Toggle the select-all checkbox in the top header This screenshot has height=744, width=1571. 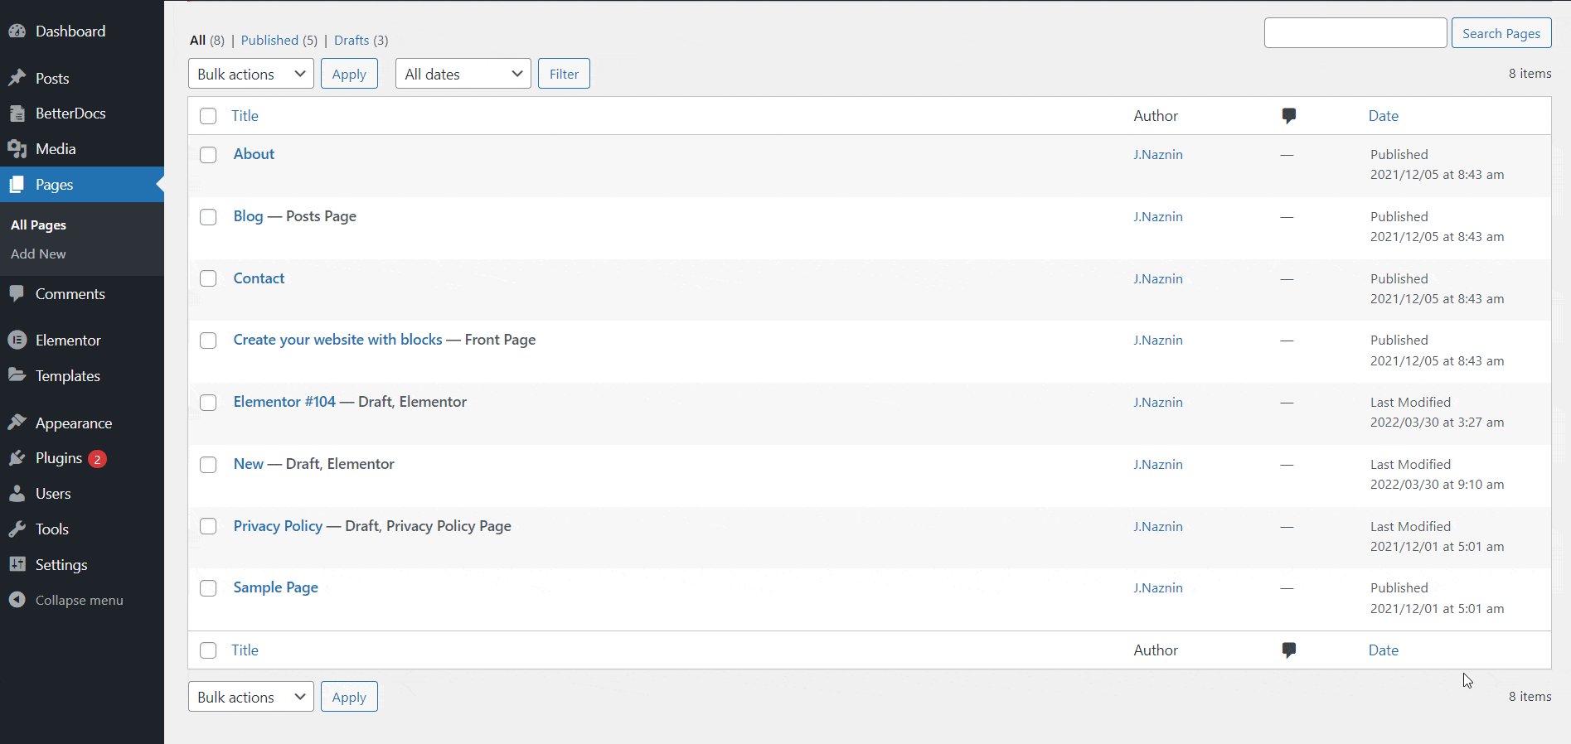208,116
